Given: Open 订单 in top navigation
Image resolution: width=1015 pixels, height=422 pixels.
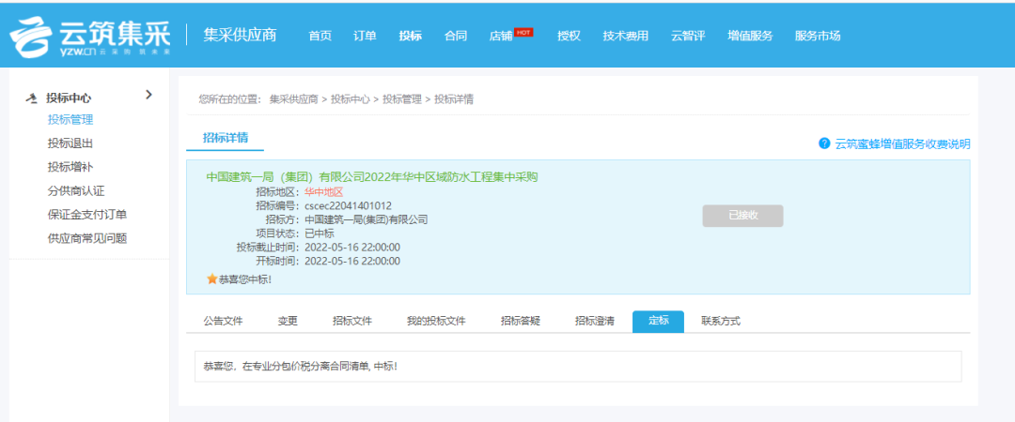Looking at the screenshot, I should point(365,37).
